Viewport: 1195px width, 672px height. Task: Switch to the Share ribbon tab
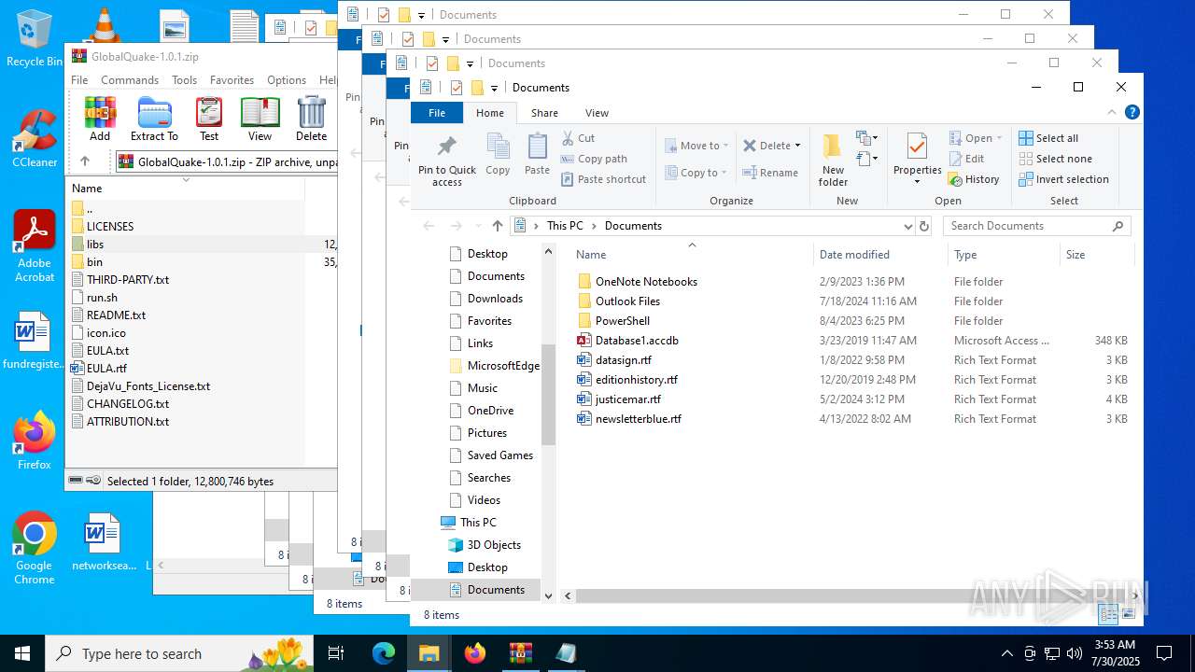(x=545, y=112)
